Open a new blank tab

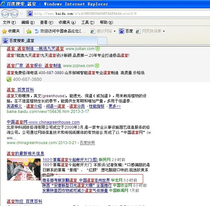pyautogui.click(x=102, y=41)
